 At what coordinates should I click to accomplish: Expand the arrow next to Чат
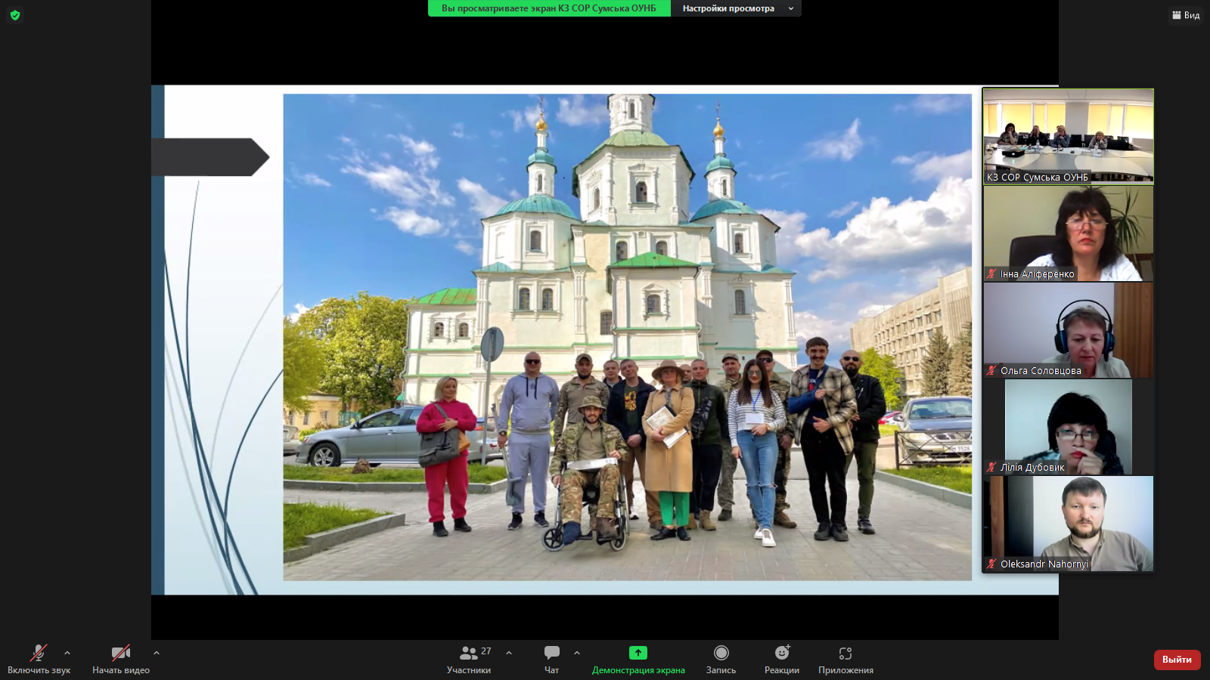[x=577, y=653]
